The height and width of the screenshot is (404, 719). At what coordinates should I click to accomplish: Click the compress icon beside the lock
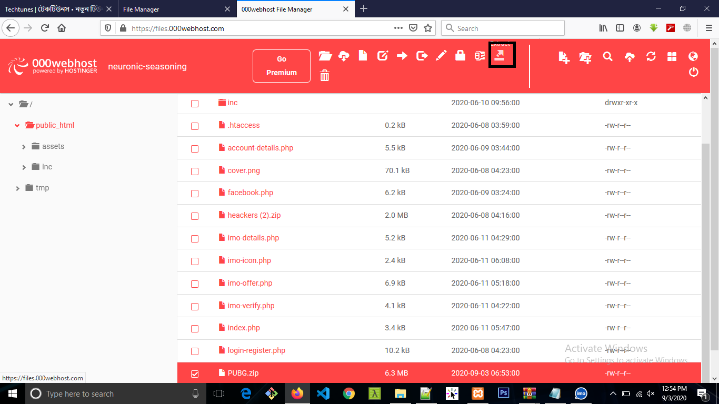(x=480, y=56)
